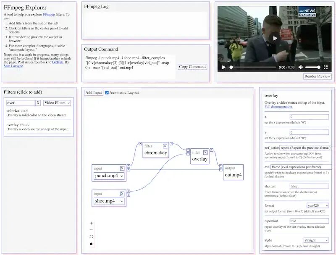Enter fullscreen on the preview video
The width and height of the screenshot is (336, 255).
326,67
